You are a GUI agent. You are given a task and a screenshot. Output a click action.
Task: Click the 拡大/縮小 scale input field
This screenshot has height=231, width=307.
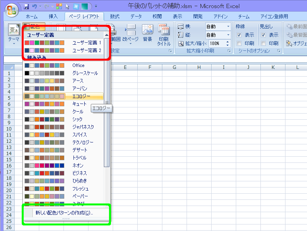click(216, 43)
